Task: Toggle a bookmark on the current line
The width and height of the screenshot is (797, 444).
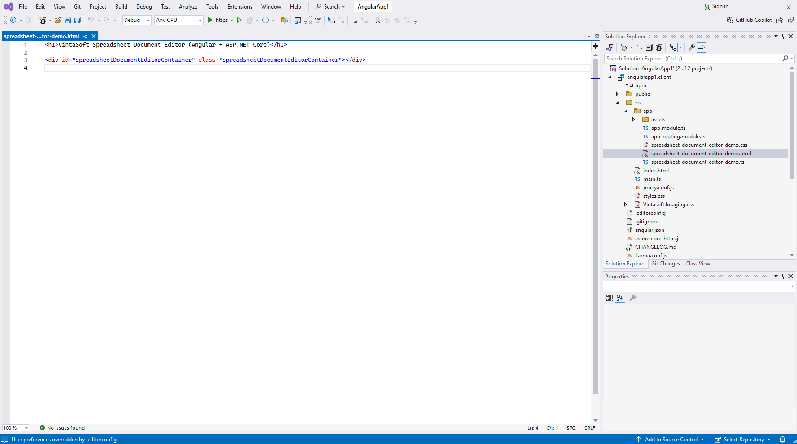Action: (x=378, y=20)
